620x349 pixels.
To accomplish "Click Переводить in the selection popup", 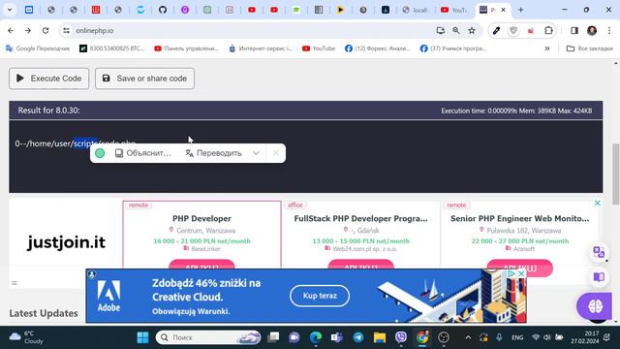I will [x=213, y=153].
